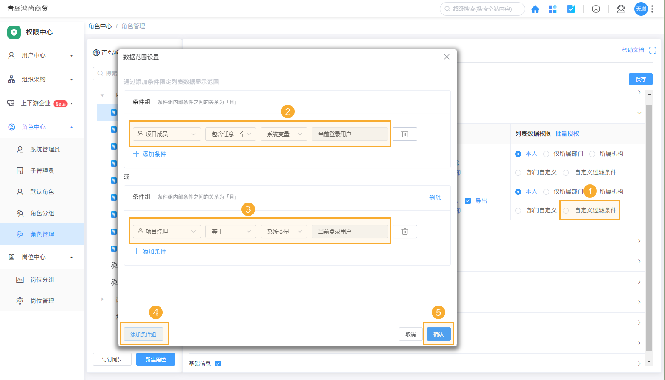Open the three-dot more menu icon
The height and width of the screenshot is (380, 665).
653,9
